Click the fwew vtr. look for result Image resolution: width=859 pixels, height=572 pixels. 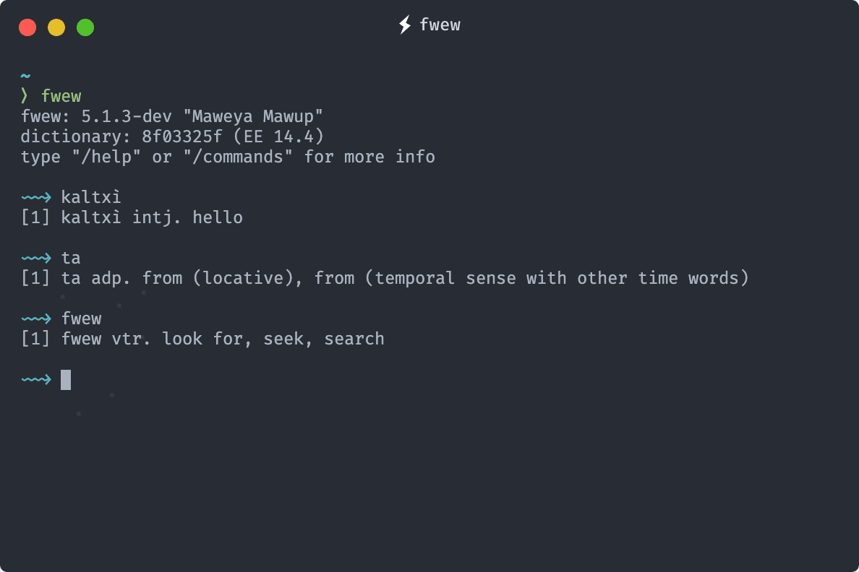click(x=202, y=339)
